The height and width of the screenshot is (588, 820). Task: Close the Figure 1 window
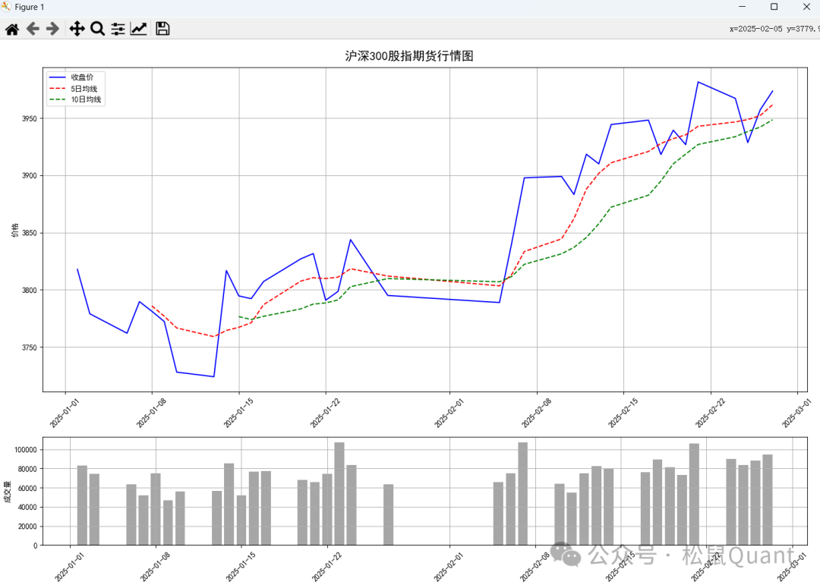(806, 7)
